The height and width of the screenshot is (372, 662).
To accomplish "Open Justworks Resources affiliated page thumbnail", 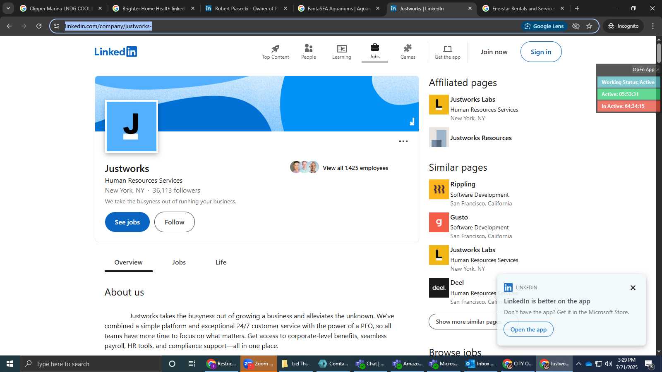I will (439, 137).
